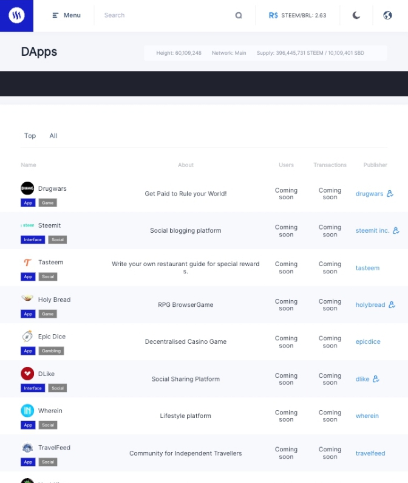Click the Holy Bread app logo

pos(27,298)
